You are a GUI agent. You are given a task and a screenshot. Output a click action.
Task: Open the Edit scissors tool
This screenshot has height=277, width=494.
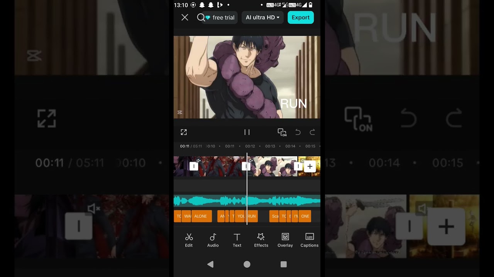[189, 240]
